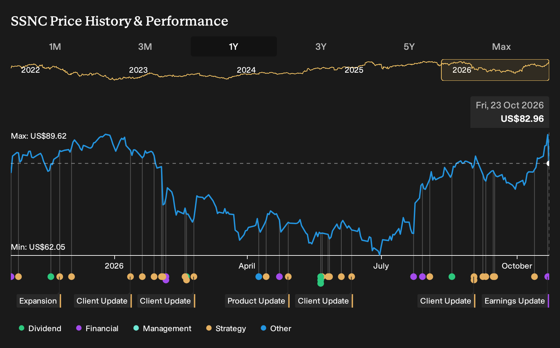Toggle Strategy events in the legend

coord(226,328)
